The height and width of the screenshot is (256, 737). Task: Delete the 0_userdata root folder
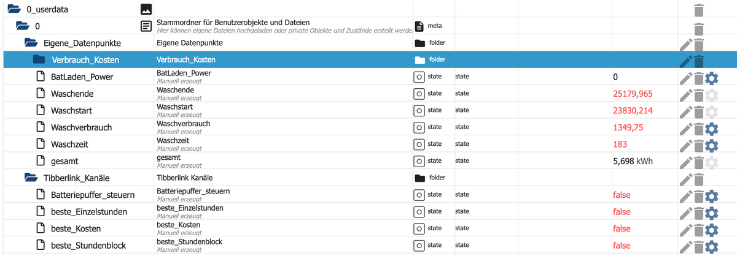pyautogui.click(x=699, y=10)
